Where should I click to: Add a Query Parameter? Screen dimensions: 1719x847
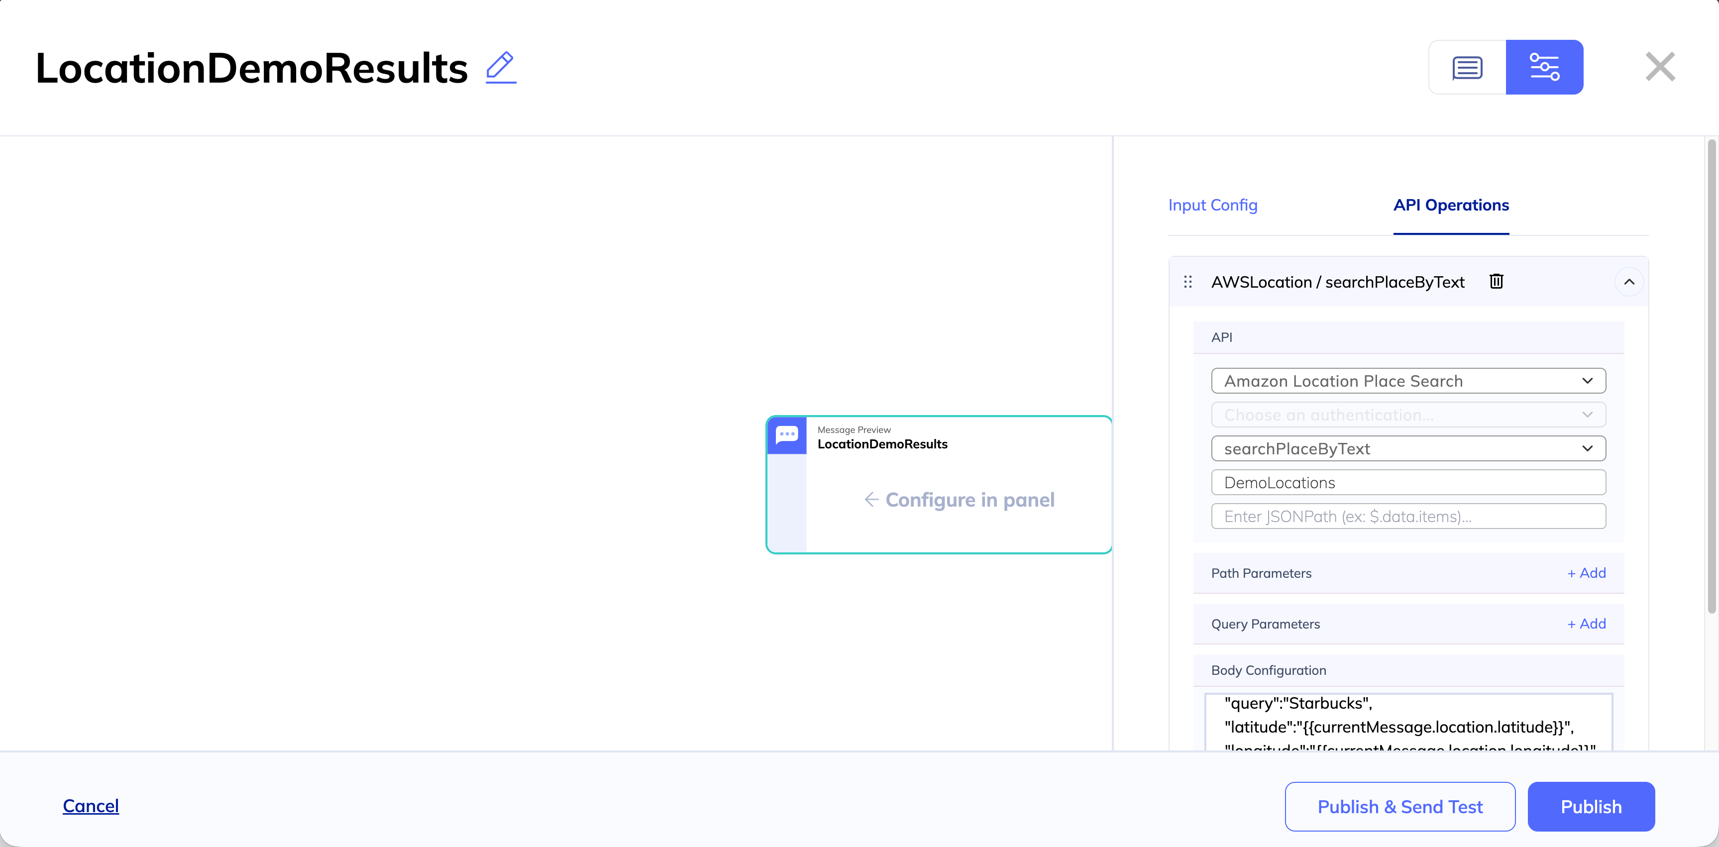tap(1586, 624)
